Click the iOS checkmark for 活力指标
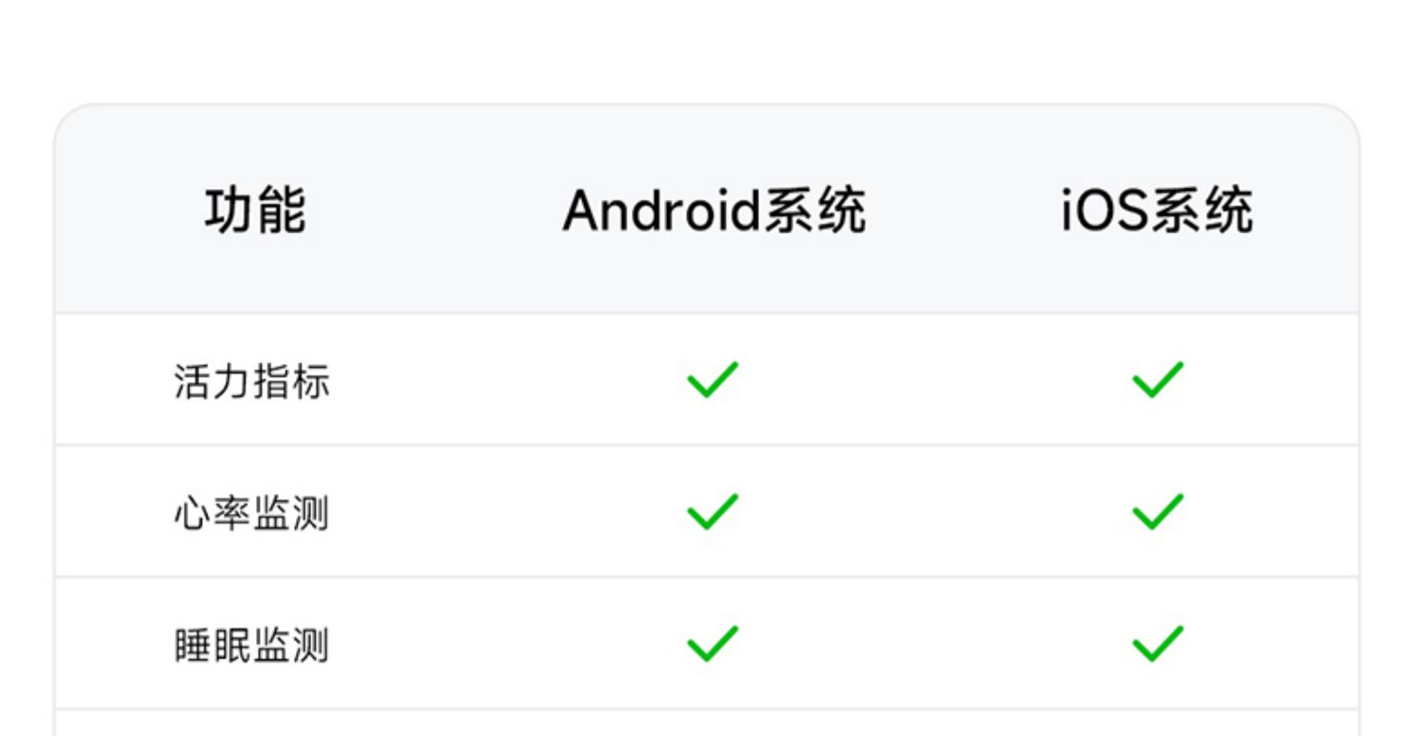This screenshot has height=736, width=1427. (1157, 380)
